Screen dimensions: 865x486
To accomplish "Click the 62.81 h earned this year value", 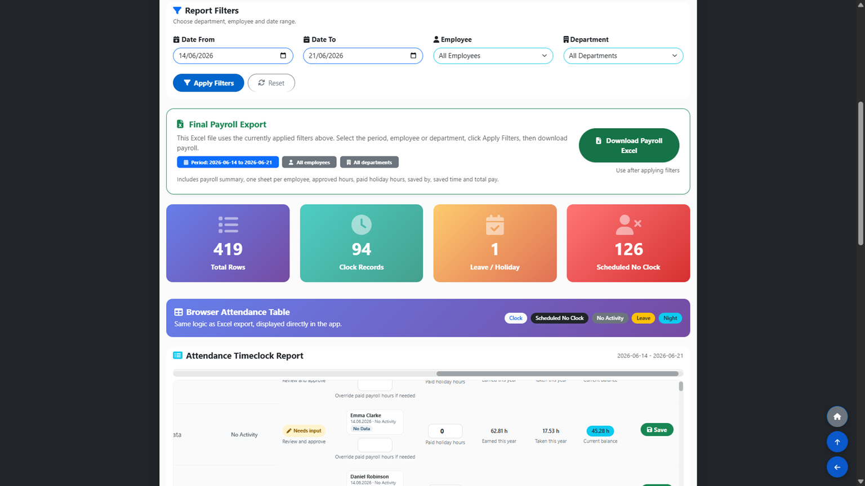I will tap(499, 431).
